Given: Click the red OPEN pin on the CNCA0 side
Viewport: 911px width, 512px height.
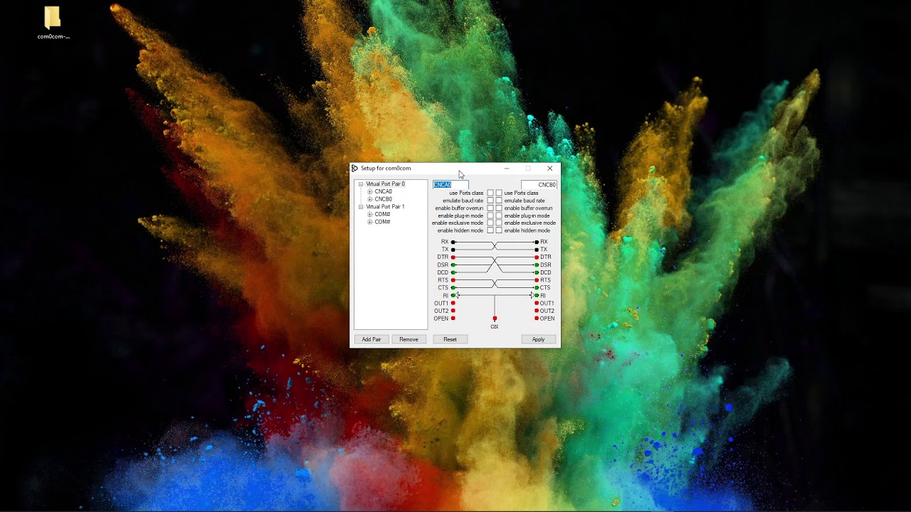Looking at the screenshot, I should (453, 319).
